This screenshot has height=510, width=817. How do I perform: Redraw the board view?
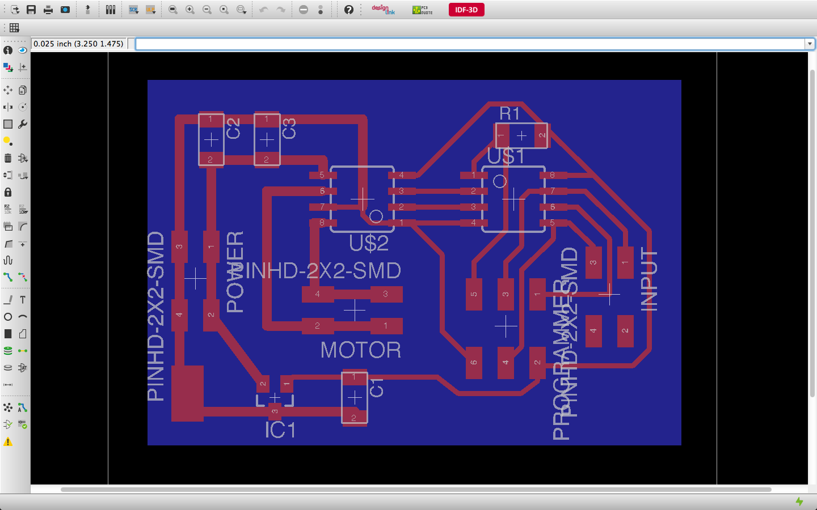tap(224, 10)
